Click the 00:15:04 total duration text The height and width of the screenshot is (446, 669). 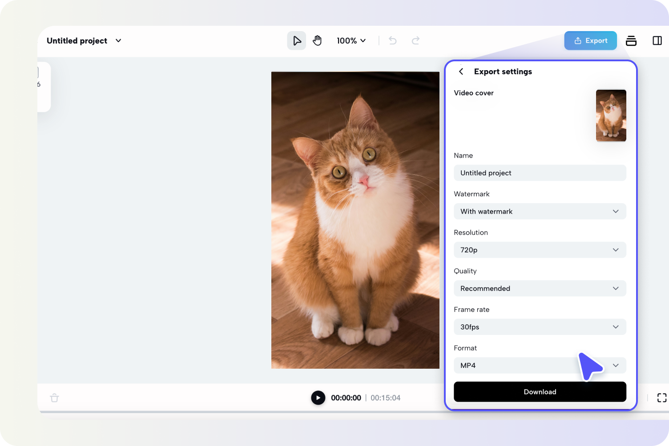pyautogui.click(x=386, y=398)
